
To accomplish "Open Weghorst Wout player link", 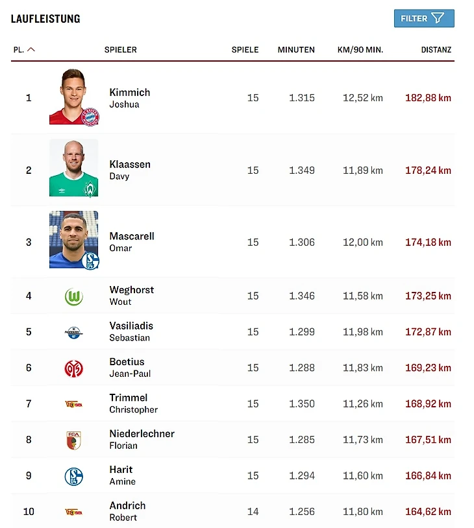I will (131, 295).
